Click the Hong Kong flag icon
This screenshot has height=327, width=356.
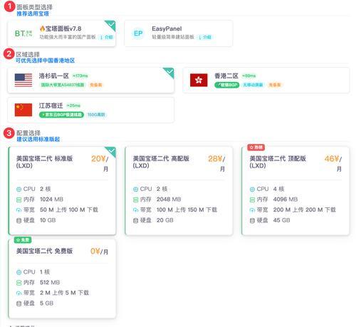coord(199,81)
